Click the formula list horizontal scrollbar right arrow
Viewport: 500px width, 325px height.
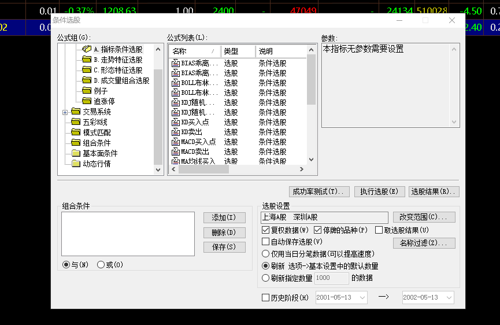coord(301,169)
